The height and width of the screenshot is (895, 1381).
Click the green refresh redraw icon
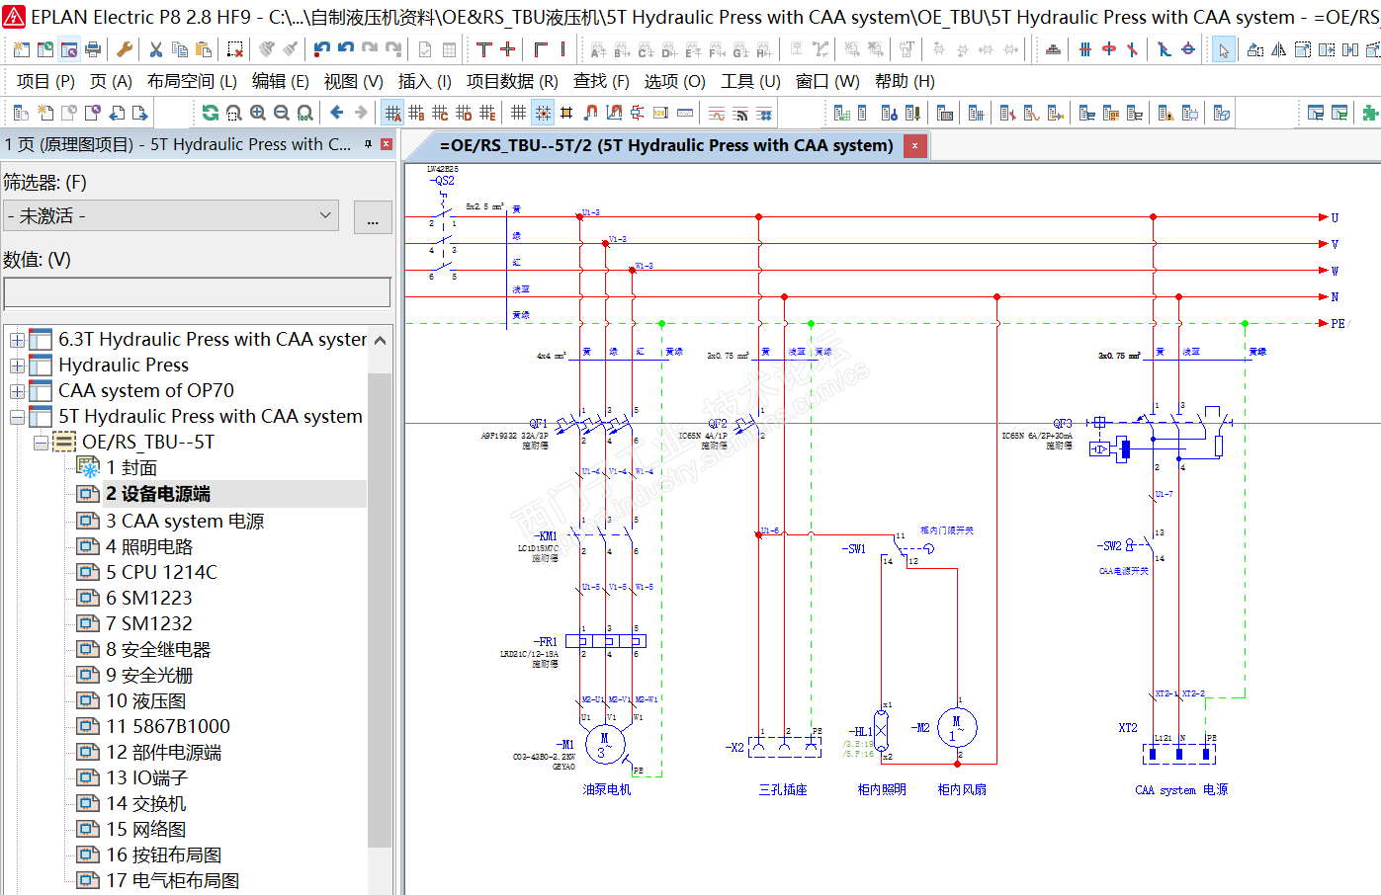click(x=210, y=113)
